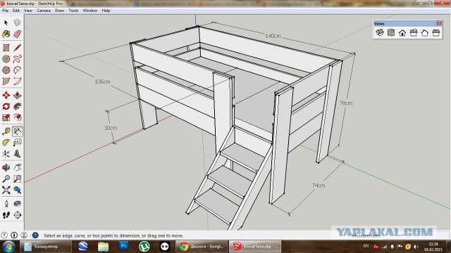Open the Camera menu

[x=44, y=11]
